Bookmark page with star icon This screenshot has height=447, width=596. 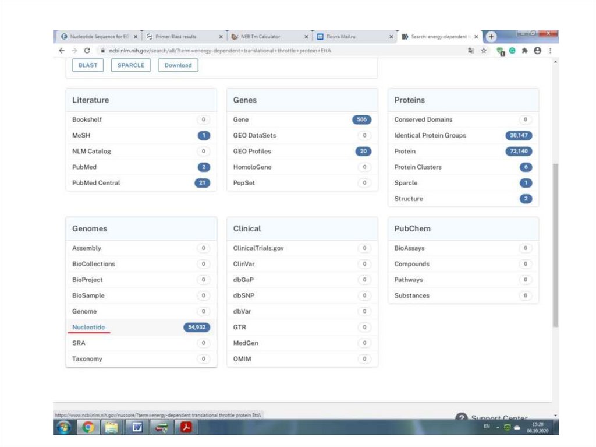pos(484,51)
